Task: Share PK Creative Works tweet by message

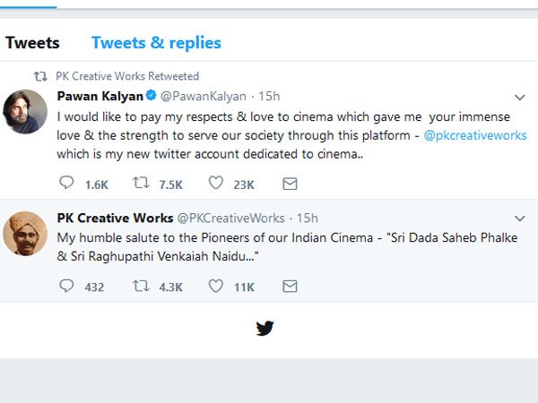Action: [x=290, y=287]
